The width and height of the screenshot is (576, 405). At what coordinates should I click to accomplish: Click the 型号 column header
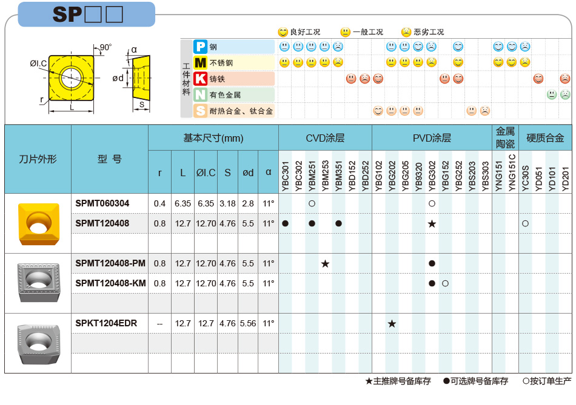coord(110,159)
